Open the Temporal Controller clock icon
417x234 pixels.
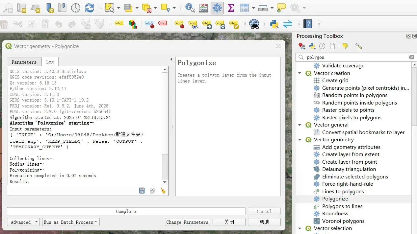click(x=76, y=8)
